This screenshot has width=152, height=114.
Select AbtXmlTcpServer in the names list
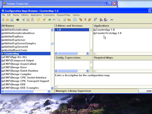click(26, 40)
